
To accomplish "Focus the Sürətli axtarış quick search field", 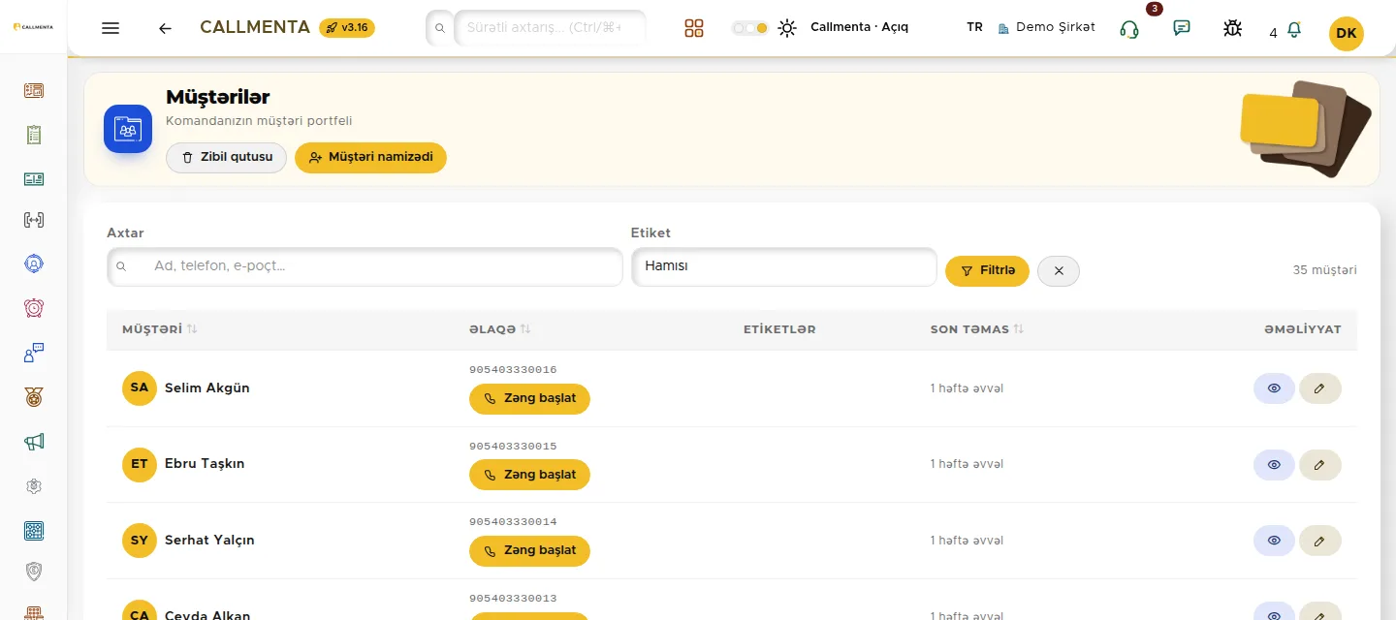I will (550, 28).
